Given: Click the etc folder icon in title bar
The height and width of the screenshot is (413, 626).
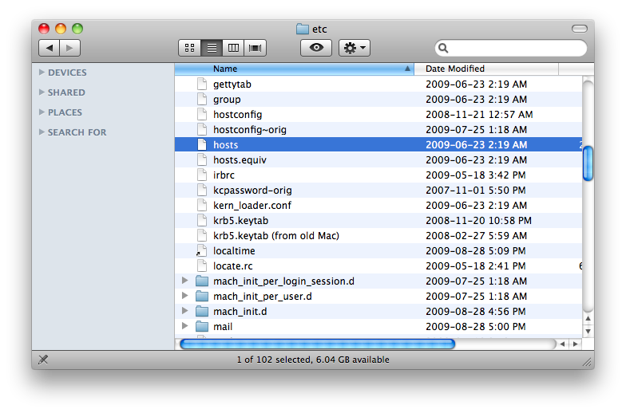Looking at the screenshot, I should [303, 29].
